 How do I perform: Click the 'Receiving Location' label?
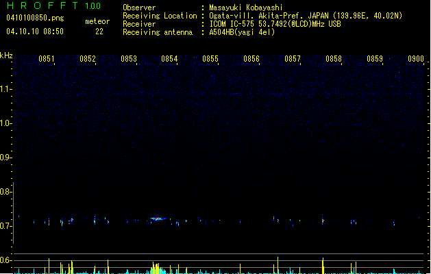pos(160,16)
